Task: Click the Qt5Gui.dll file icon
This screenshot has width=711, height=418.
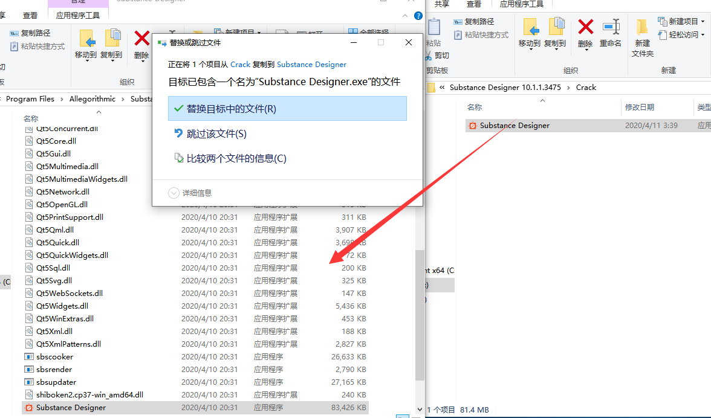Action: (29, 154)
